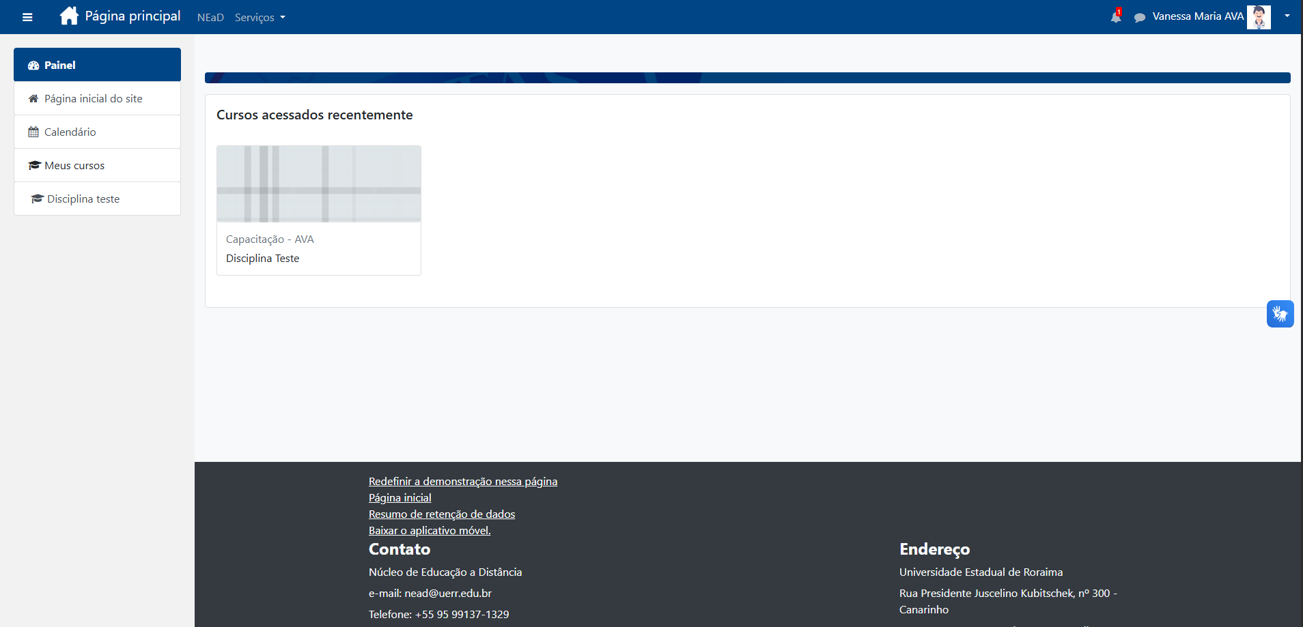Click Redefinir a demonstração nessa página link
The image size is (1303, 627).
(462, 482)
